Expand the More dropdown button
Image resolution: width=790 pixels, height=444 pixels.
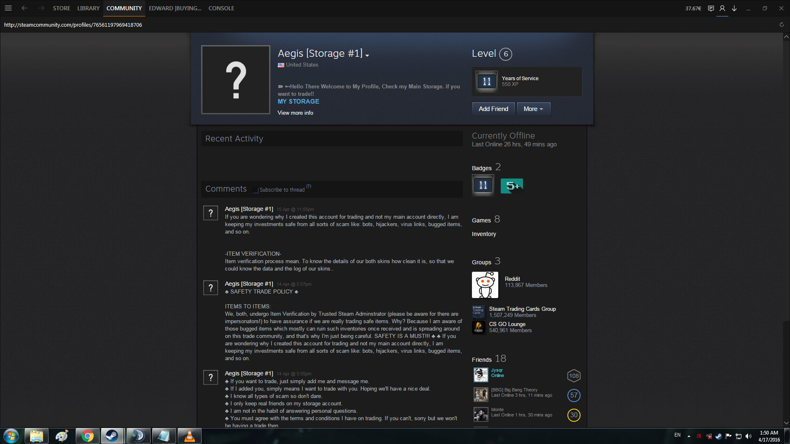[533, 109]
